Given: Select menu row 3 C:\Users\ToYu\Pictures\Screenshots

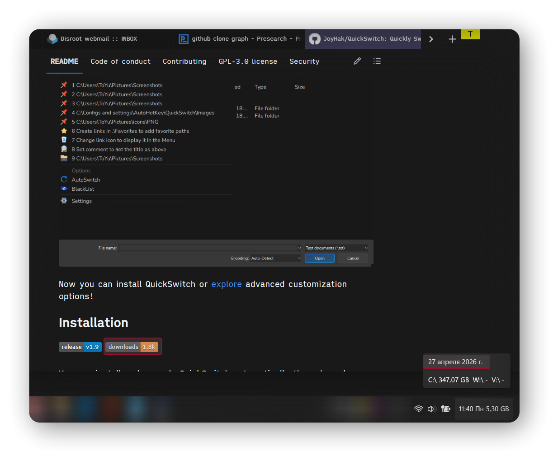Looking at the screenshot, I should (x=117, y=103).
